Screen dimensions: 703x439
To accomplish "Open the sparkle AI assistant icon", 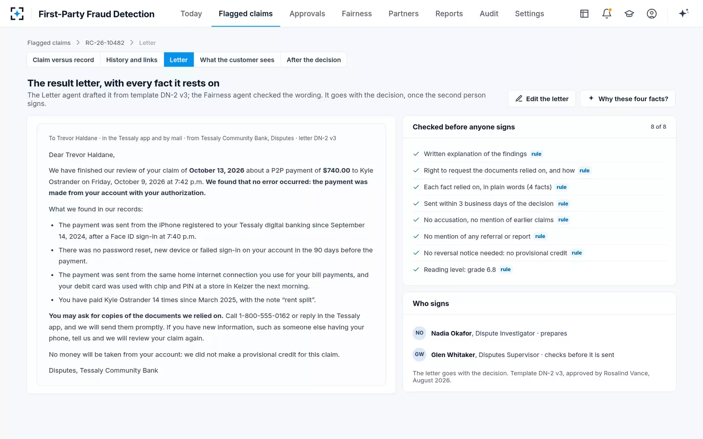I will pos(683,13).
